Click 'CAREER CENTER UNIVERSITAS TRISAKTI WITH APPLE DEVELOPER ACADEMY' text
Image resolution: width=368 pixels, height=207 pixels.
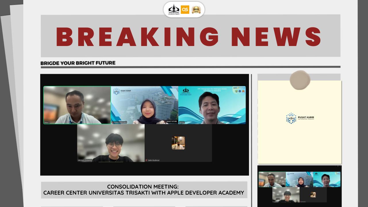(144, 192)
